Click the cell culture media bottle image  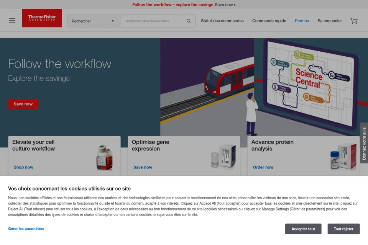pyautogui.click(x=105, y=157)
